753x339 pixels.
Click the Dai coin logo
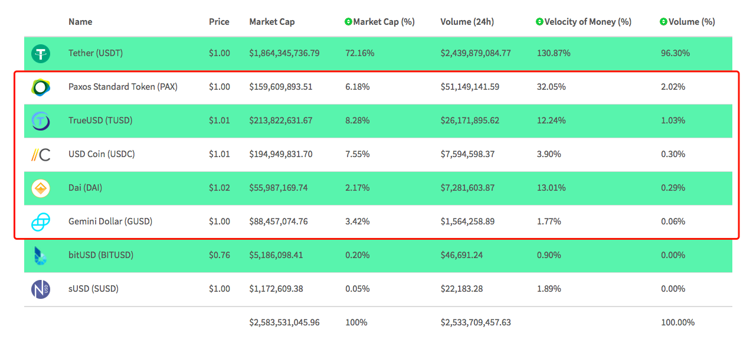tap(41, 188)
